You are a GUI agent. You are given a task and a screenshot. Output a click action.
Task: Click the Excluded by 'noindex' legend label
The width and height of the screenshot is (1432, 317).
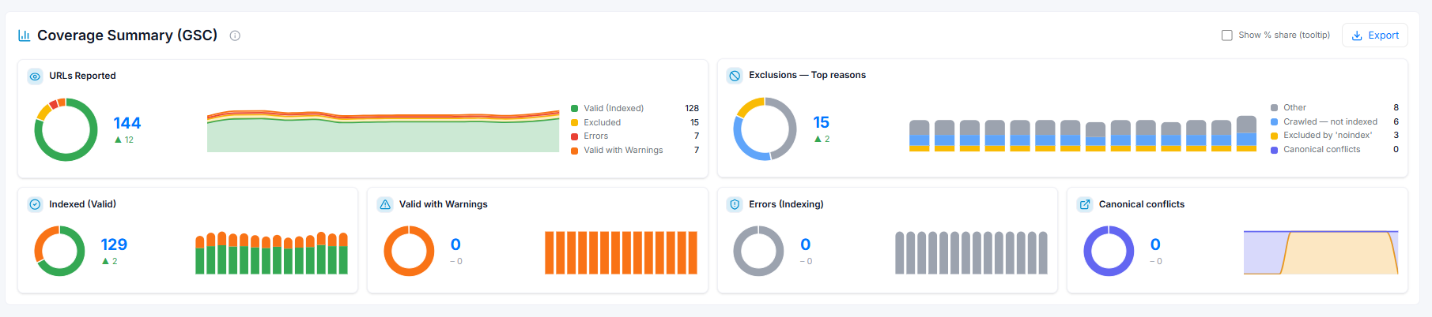tap(1328, 136)
